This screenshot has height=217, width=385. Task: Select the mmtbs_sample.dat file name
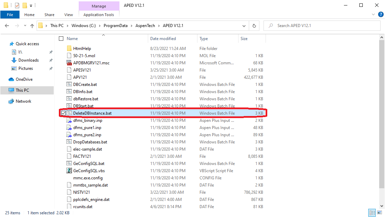click(91, 185)
